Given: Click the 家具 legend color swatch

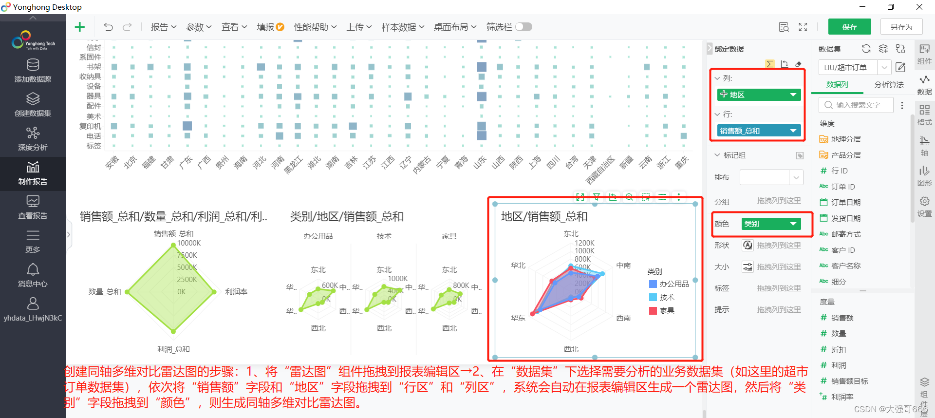Looking at the screenshot, I should click(653, 310).
